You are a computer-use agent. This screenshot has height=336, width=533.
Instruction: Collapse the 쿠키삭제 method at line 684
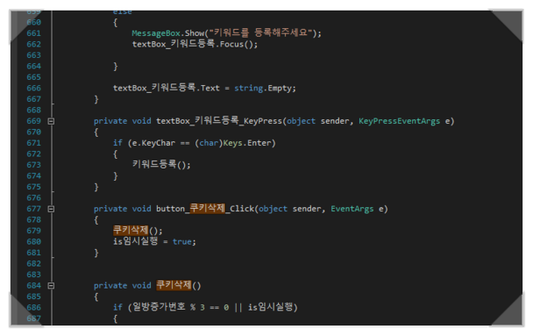pos(51,286)
